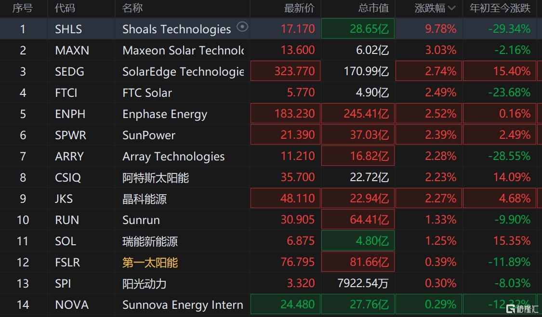
Task: Click the daily change 2.23%
Action: coord(441,178)
